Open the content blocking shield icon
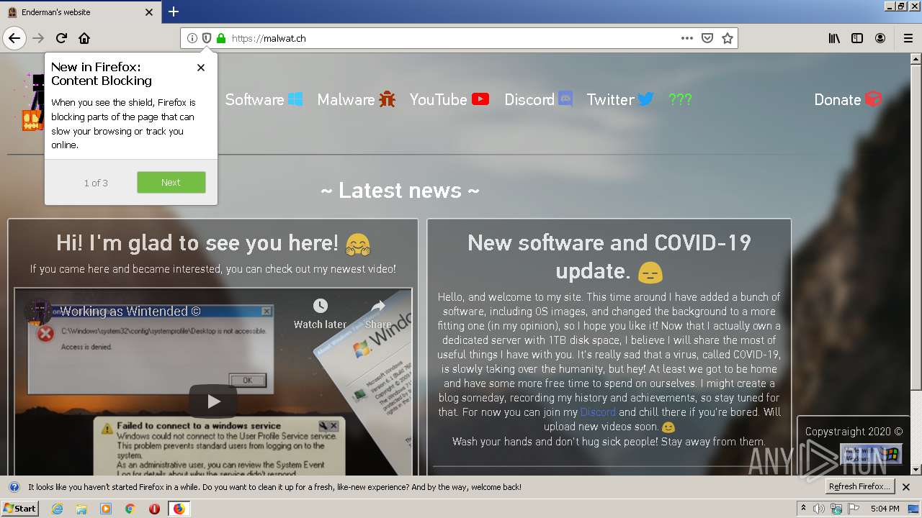Screen dimensions: 922x518 click(207, 38)
